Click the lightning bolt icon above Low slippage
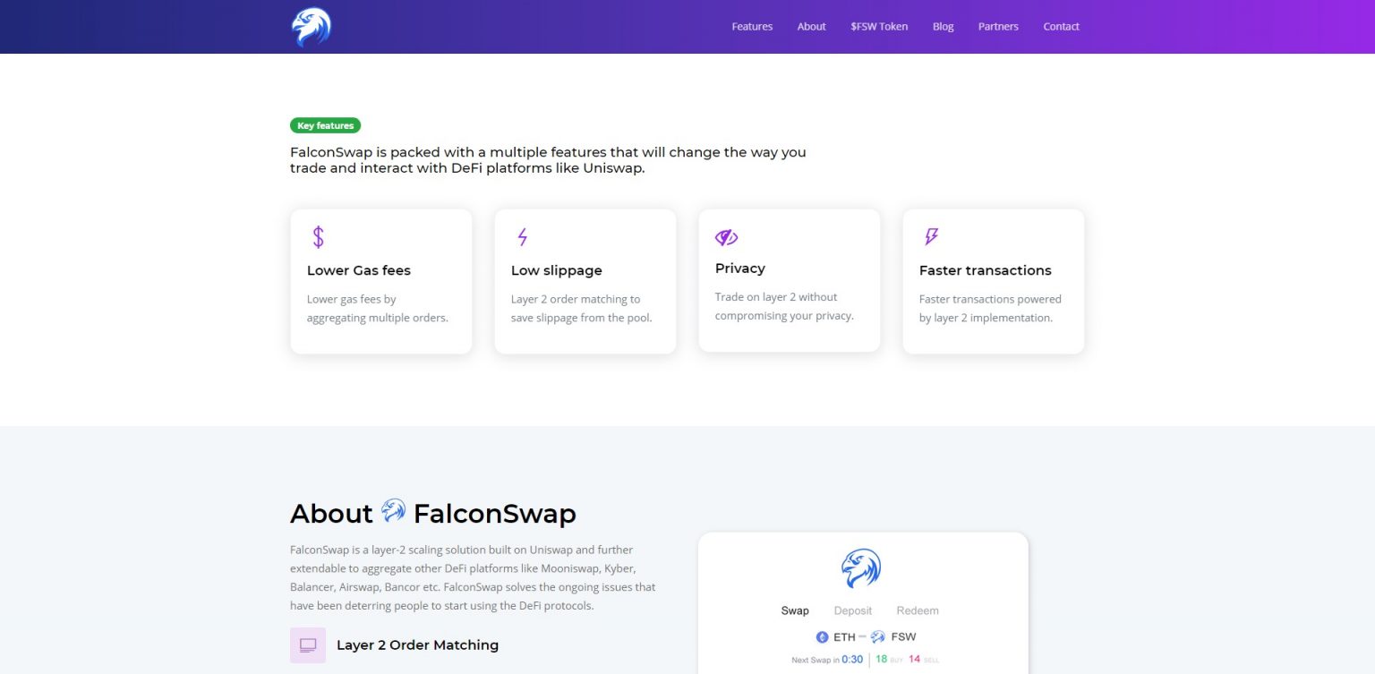This screenshot has width=1375, height=674. pos(522,236)
